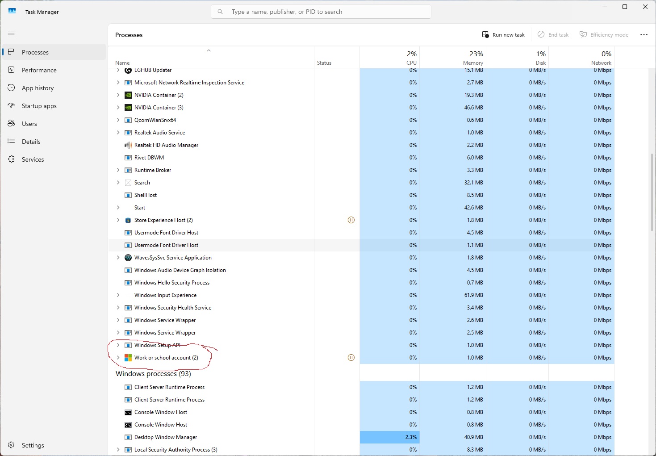Open the Performance section
This screenshot has width=656, height=456.
pos(39,70)
